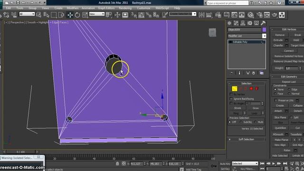Select Element sub-object level icon
304x171 pixels.
pyautogui.click(x=256, y=89)
